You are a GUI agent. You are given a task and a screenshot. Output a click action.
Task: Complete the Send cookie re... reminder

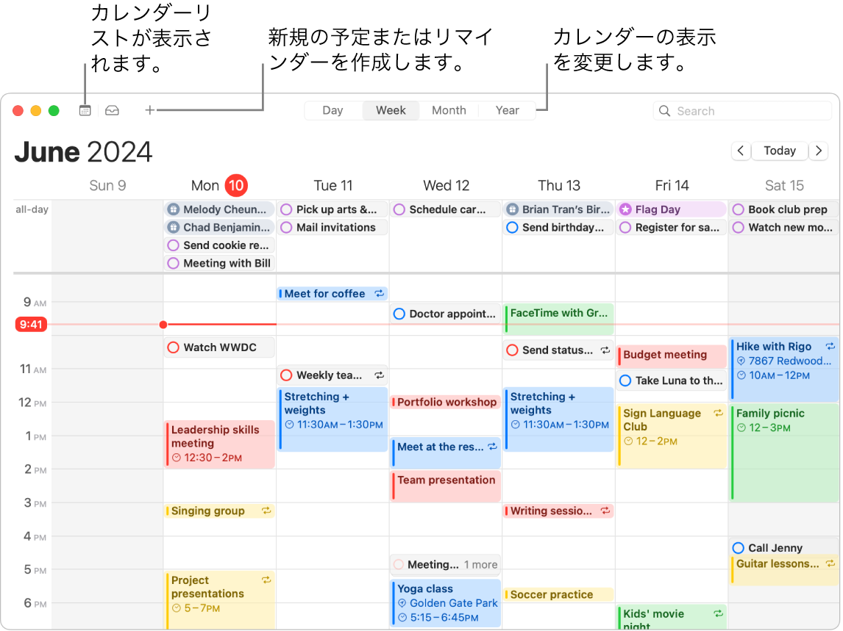(x=173, y=245)
